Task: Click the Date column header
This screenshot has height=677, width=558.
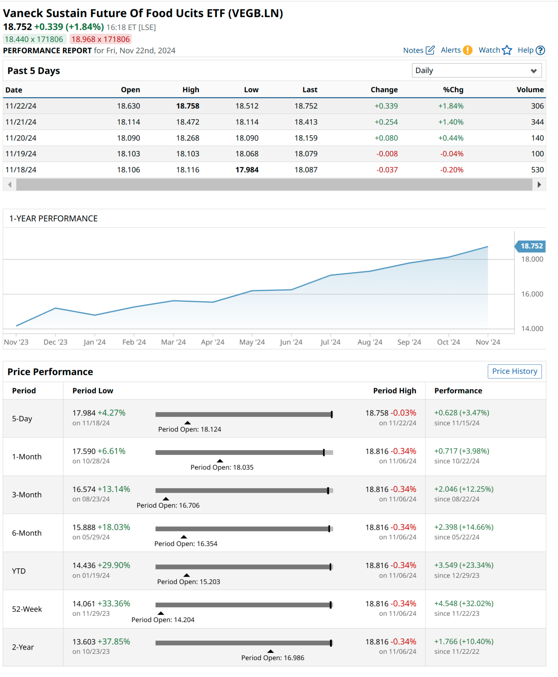Action: (14, 90)
